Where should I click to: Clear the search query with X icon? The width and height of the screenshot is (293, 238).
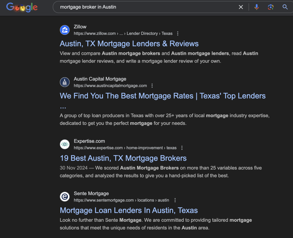pos(241,7)
